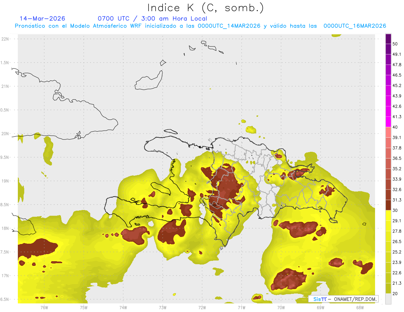
Task: Click the 73W longitude label
Action: pyautogui.click(x=163, y=307)
